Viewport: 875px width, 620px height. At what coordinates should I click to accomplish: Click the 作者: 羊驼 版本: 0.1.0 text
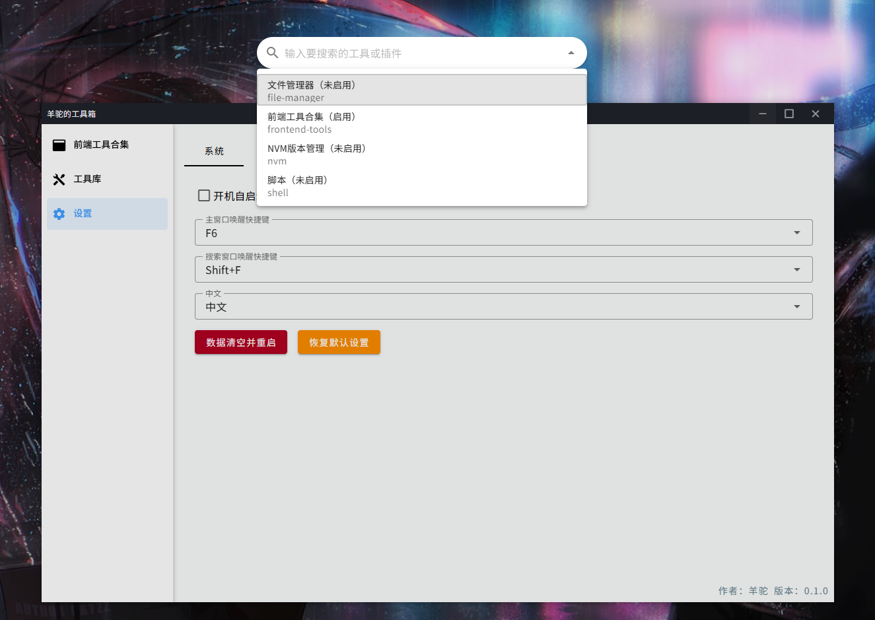pyautogui.click(x=773, y=591)
